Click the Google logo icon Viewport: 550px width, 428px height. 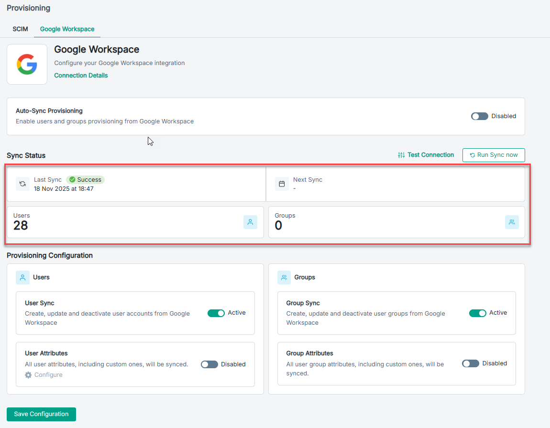[27, 64]
